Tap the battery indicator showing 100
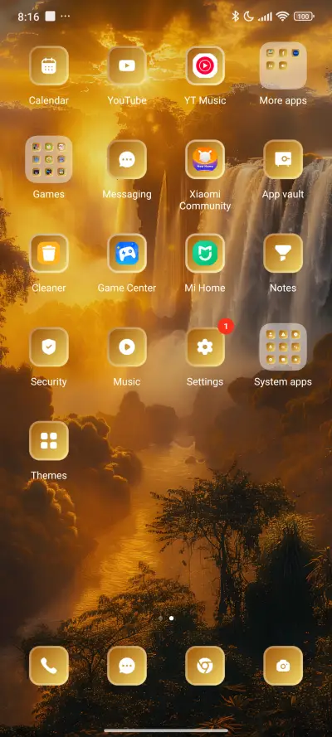Image resolution: width=332 pixels, height=737 pixels. coord(304,17)
